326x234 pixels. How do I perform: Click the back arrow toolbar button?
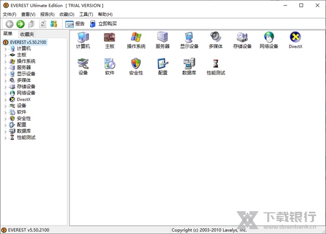point(9,24)
